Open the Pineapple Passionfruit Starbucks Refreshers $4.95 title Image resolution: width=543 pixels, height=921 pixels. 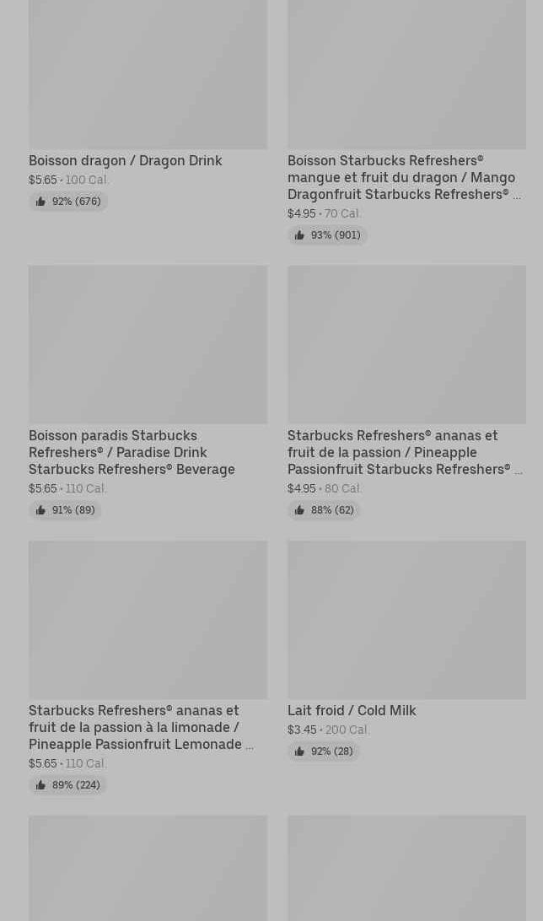[x=401, y=452]
